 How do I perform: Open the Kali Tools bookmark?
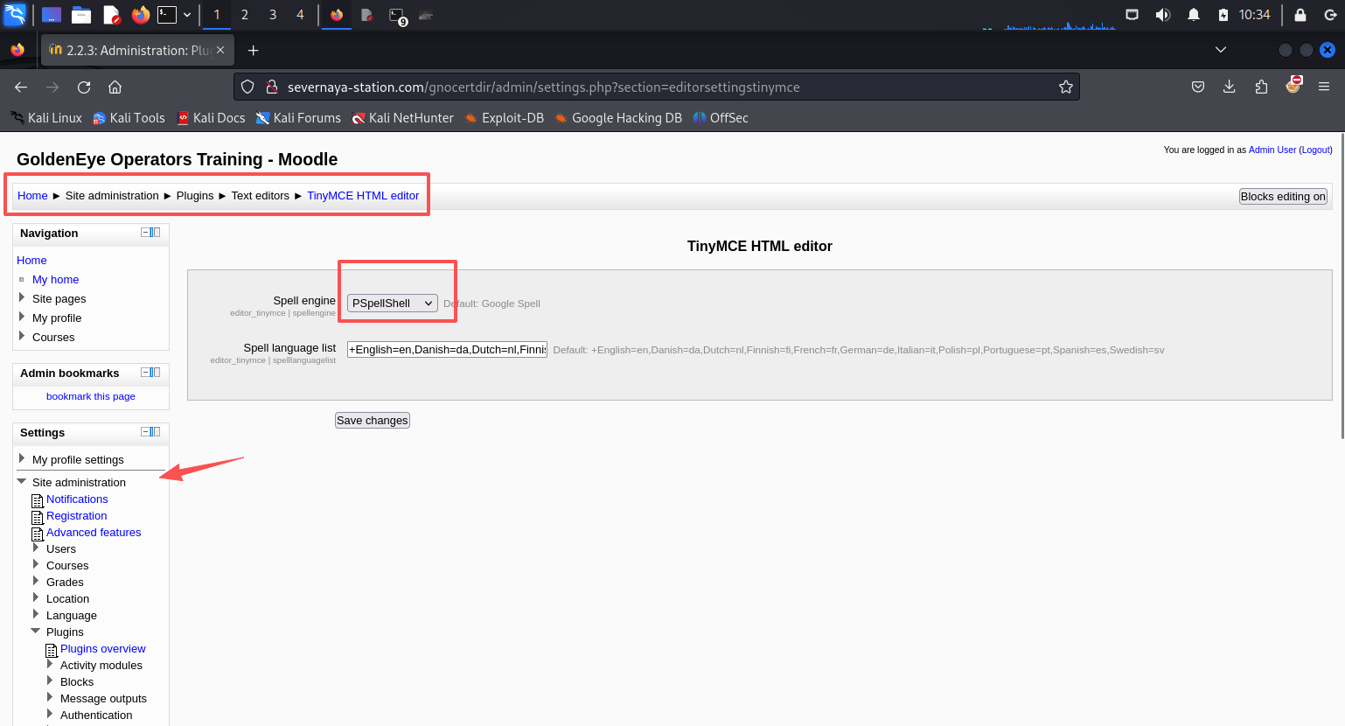pos(129,118)
